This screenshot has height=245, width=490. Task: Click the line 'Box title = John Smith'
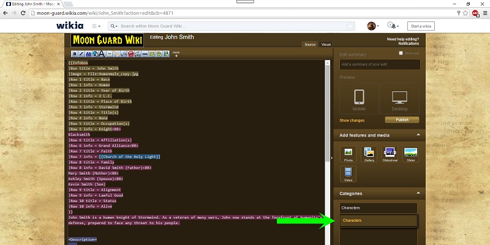(x=94, y=68)
